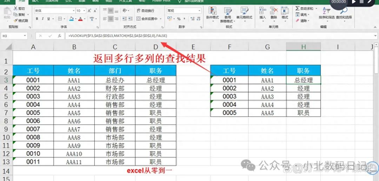Click the insert function fx icon
Screen dimensions: 379x181
click(x=59, y=36)
